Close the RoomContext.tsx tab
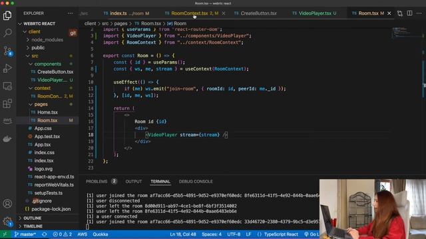 pos(224,13)
